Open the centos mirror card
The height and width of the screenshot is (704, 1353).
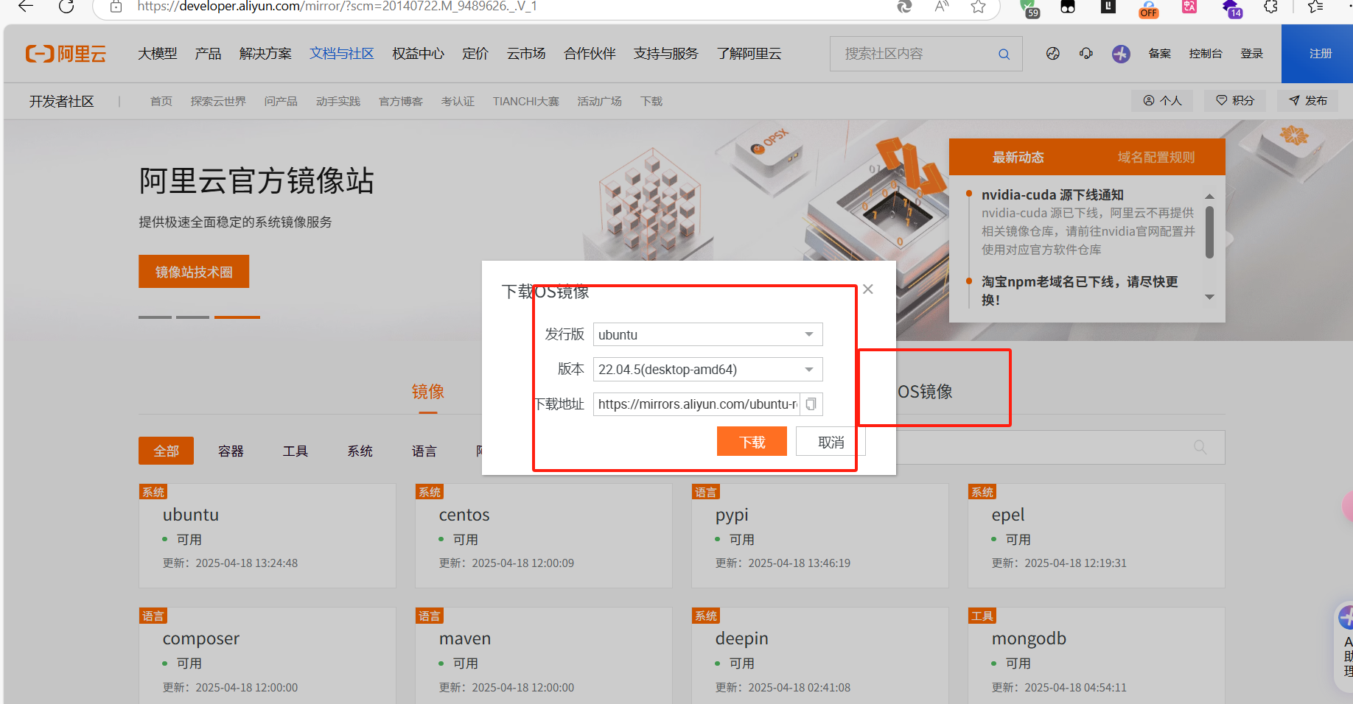544,535
